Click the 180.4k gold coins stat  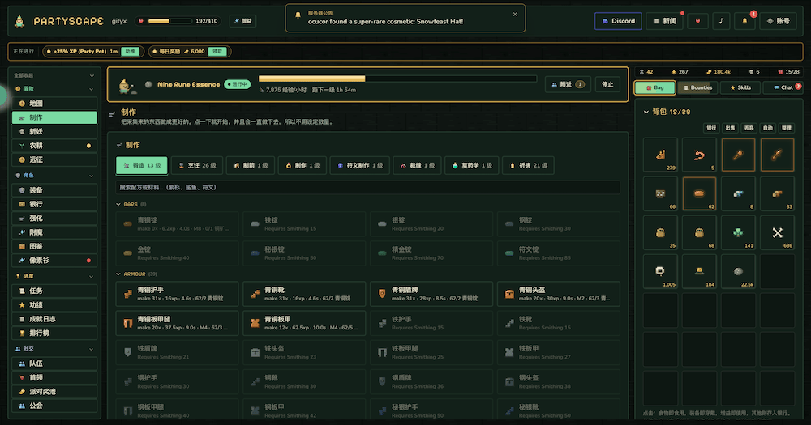coord(719,72)
